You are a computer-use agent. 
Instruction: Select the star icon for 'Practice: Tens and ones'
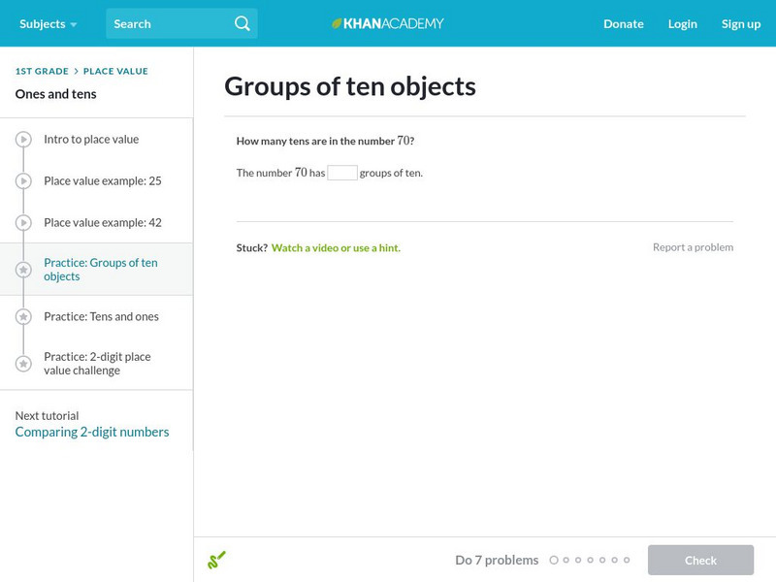(x=21, y=316)
